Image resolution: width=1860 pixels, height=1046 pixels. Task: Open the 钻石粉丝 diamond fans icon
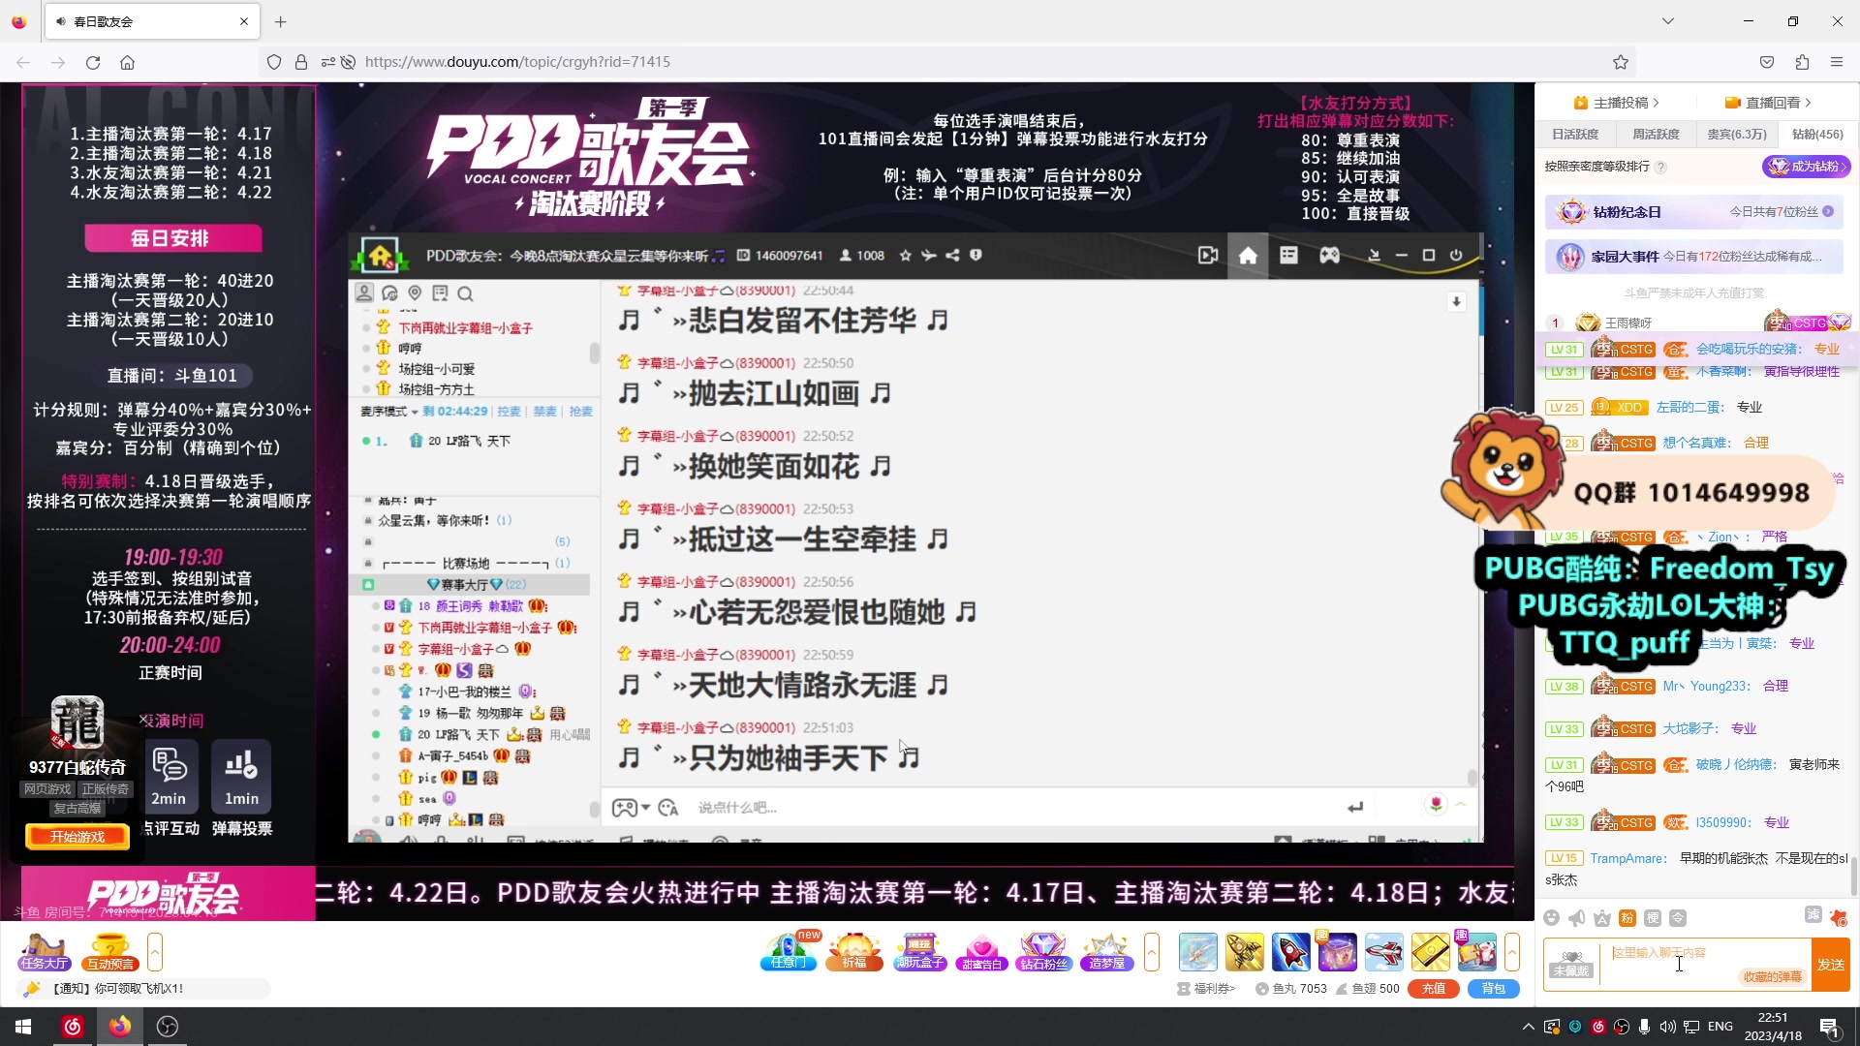pyautogui.click(x=1043, y=952)
